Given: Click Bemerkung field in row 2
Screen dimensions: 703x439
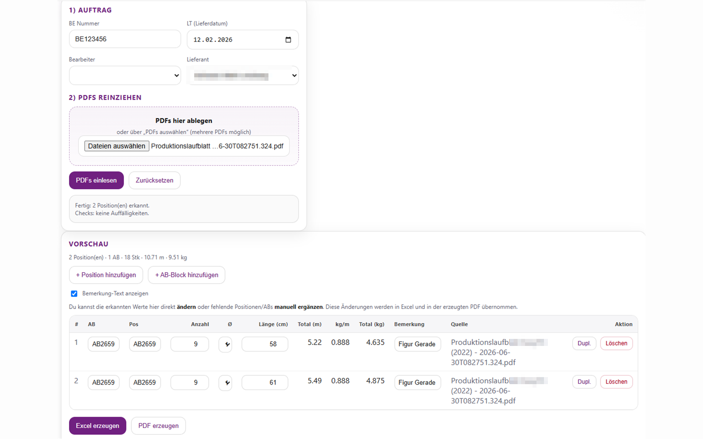Looking at the screenshot, I should coord(417,382).
